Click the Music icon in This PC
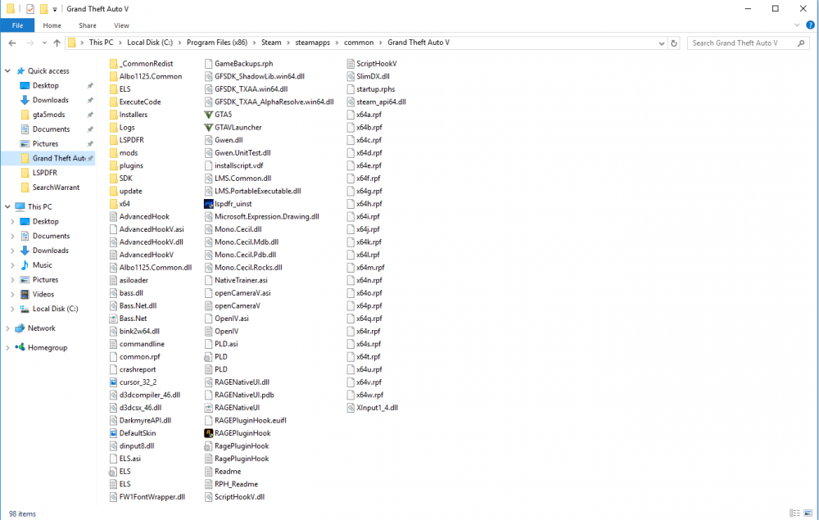 [x=25, y=265]
